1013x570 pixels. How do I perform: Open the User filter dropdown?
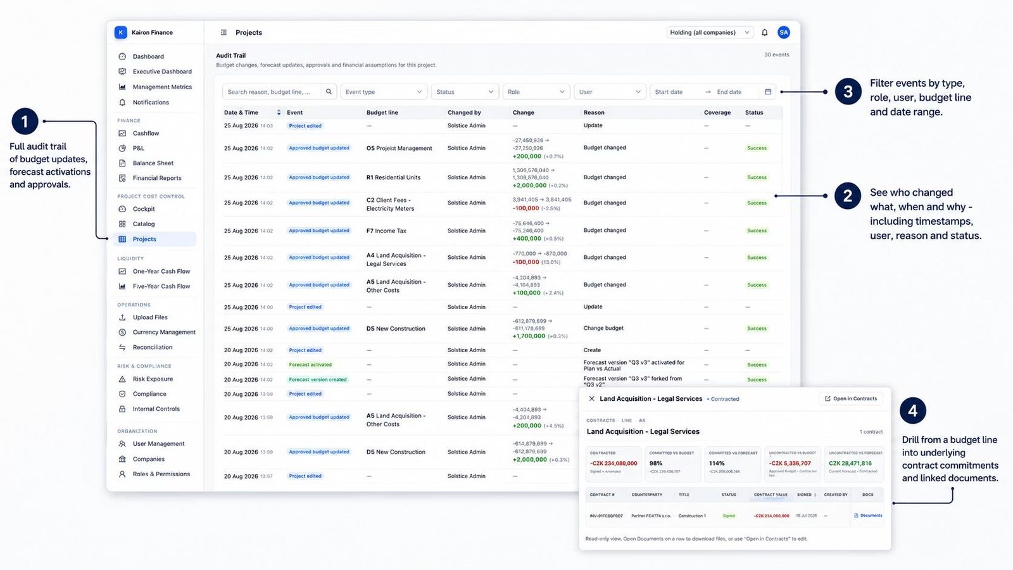[610, 92]
